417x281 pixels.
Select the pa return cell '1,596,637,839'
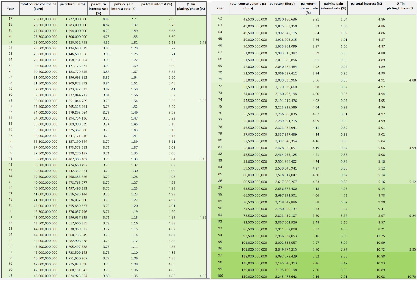click(76, 217)
